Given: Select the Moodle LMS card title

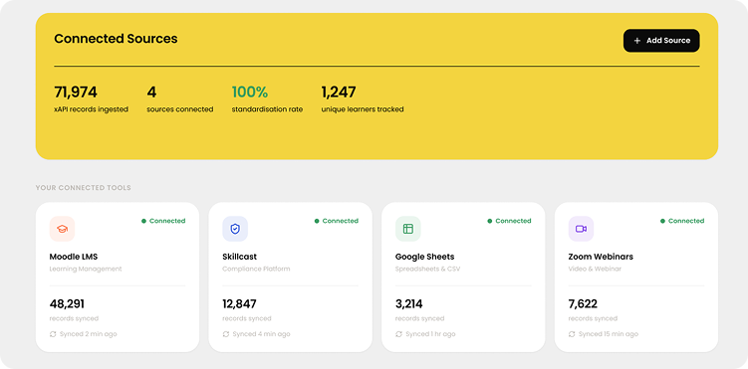Looking at the screenshot, I should pyautogui.click(x=74, y=257).
